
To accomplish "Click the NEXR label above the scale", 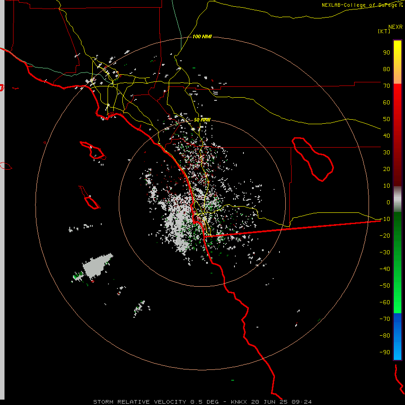I will 396,27.
